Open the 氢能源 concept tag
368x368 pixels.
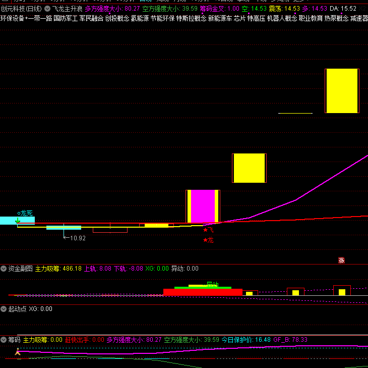(x=140, y=18)
